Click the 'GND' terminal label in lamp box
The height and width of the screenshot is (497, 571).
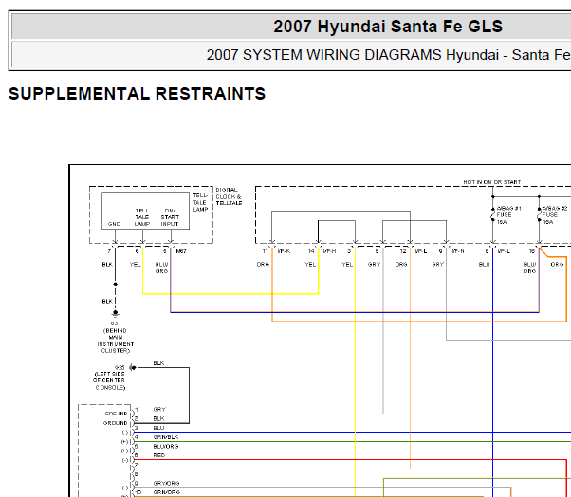(114, 224)
